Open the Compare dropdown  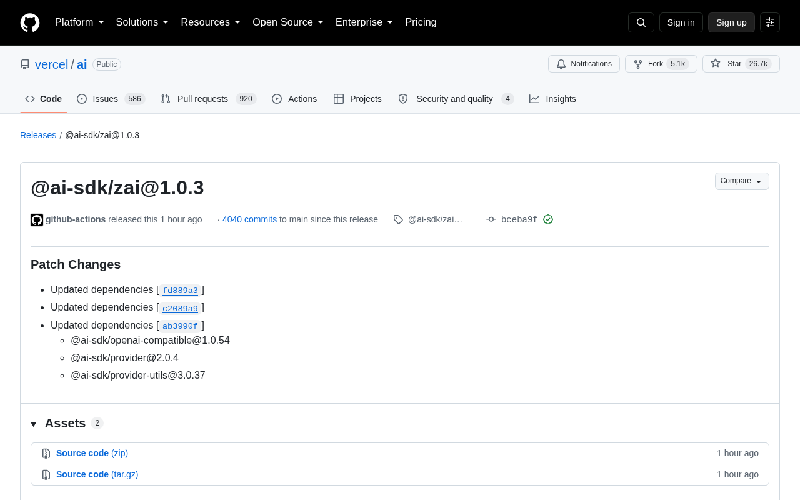[742, 181]
